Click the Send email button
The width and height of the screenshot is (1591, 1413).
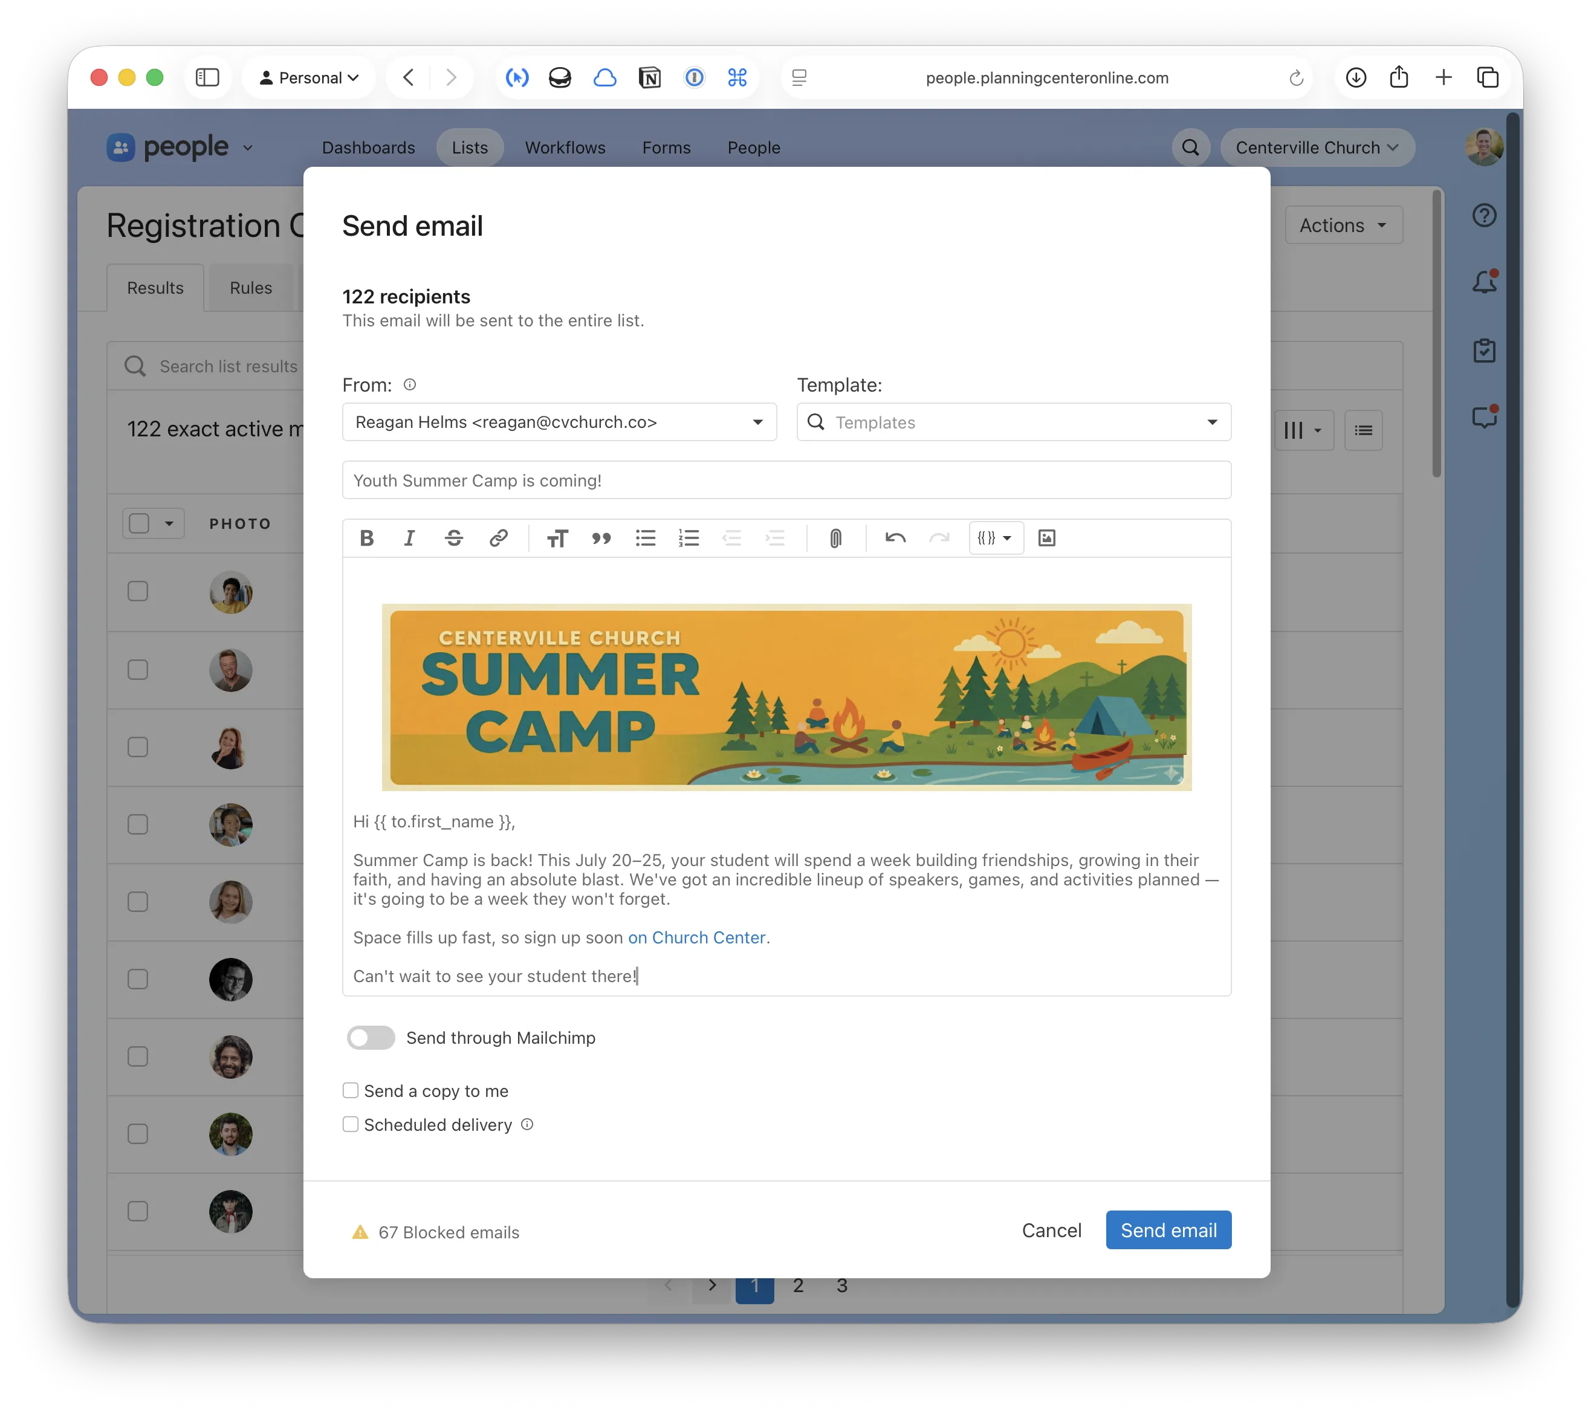pos(1168,1230)
